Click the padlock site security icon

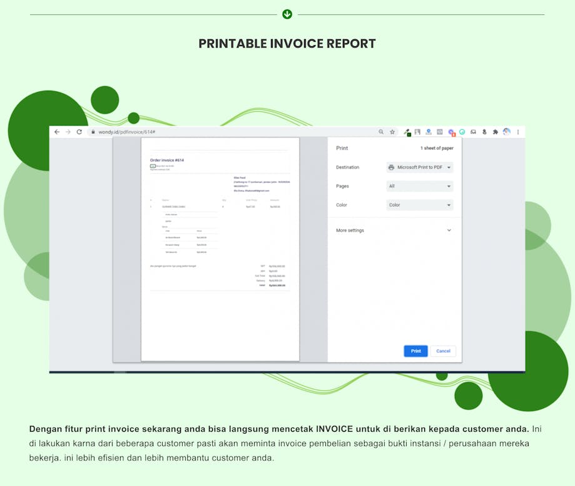click(92, 132)
